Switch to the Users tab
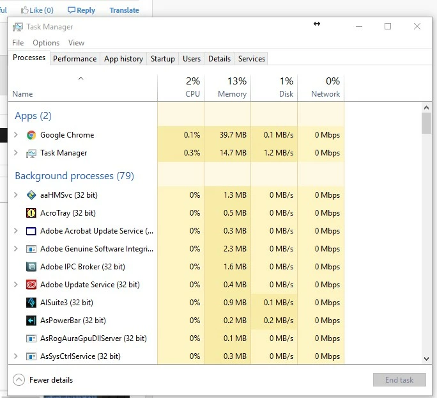 point(192,59)
